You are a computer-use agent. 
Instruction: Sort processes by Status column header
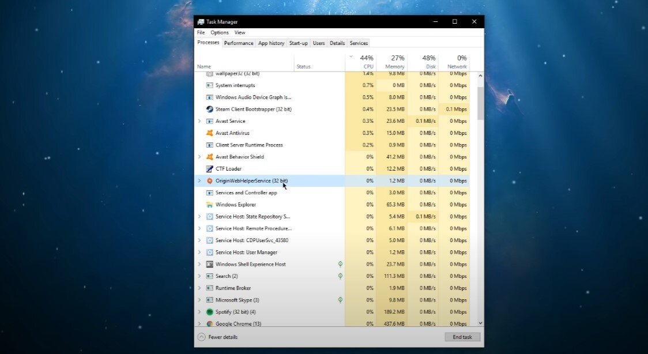pyautogui.click(x=319, y=62)
